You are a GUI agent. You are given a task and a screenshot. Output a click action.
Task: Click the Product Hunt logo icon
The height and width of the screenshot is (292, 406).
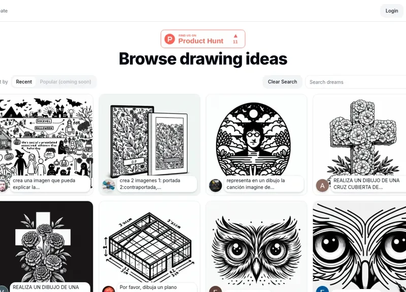click(x=170, y=39)
